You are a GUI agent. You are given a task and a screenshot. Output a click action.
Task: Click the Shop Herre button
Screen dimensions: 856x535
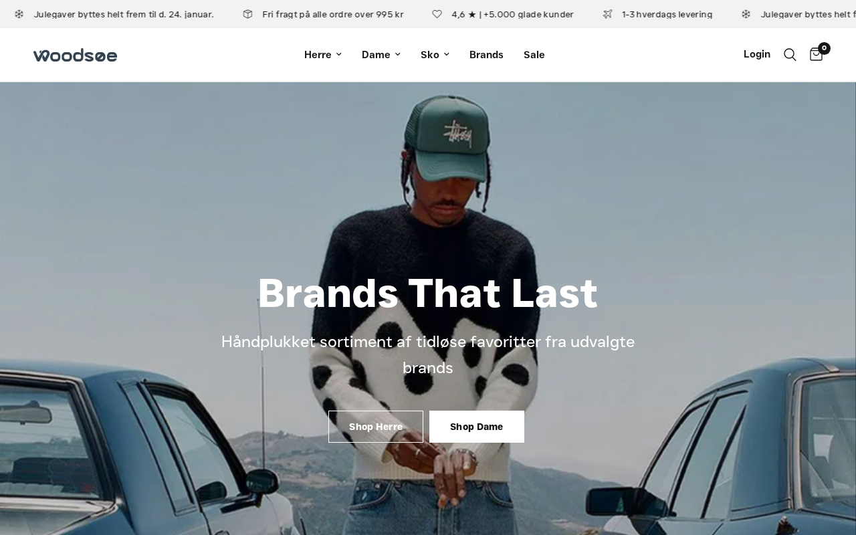pos(376,427)
